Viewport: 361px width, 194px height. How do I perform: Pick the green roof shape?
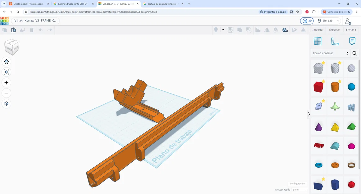click(x=351, y=127)
